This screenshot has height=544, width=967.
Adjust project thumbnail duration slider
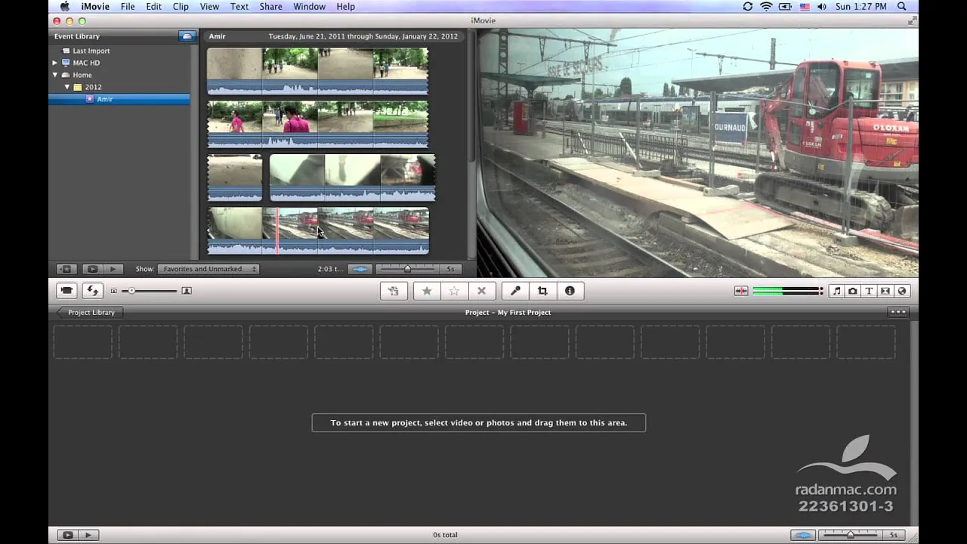[851, 535]
